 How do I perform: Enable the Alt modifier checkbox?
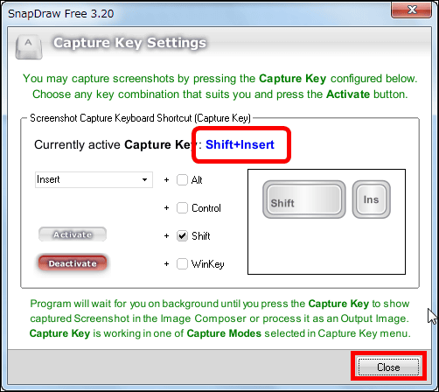182,180
